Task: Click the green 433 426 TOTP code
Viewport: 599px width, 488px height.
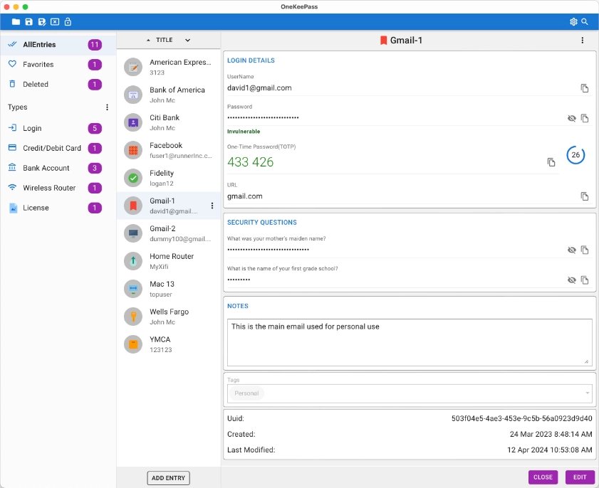Action: [x=250, y=162]
